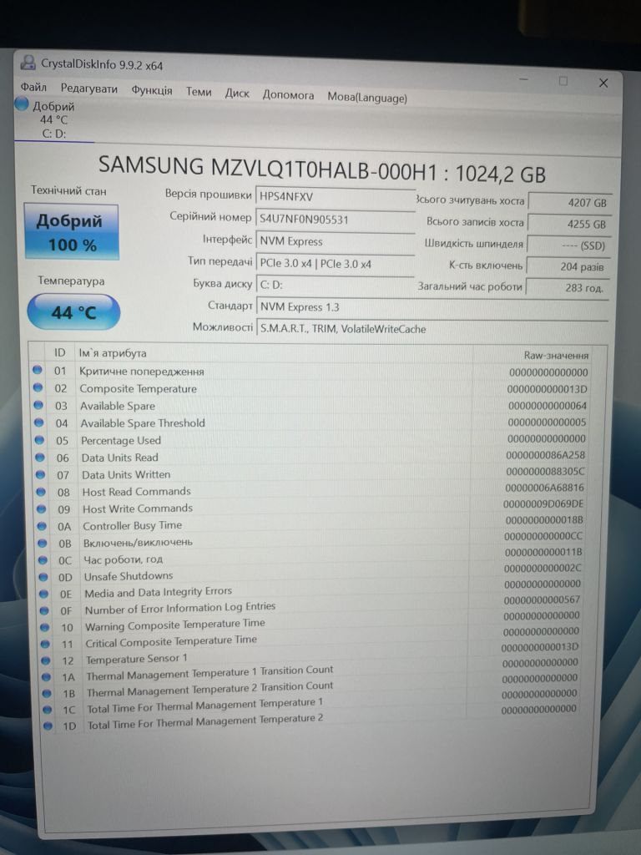Select Number of Error Information Log Entries row

point(310,607)
